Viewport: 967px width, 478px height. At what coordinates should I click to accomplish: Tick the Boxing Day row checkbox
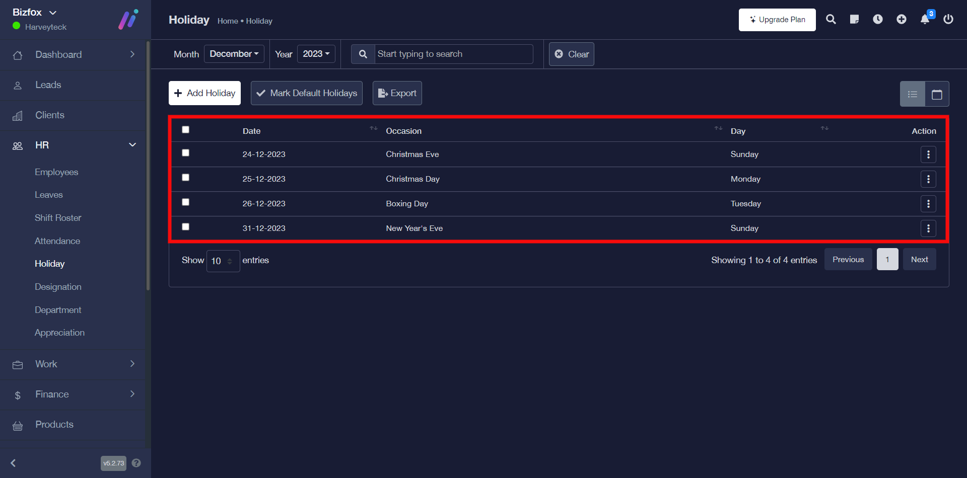pyautogui.click(x=185, y=202)
